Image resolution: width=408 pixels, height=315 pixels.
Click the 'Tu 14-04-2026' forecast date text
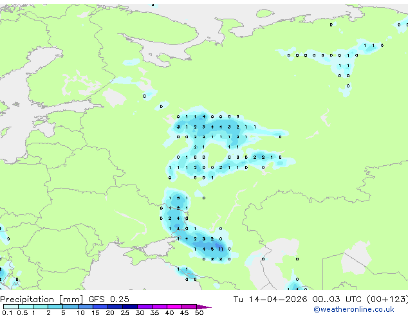(270, 300)
